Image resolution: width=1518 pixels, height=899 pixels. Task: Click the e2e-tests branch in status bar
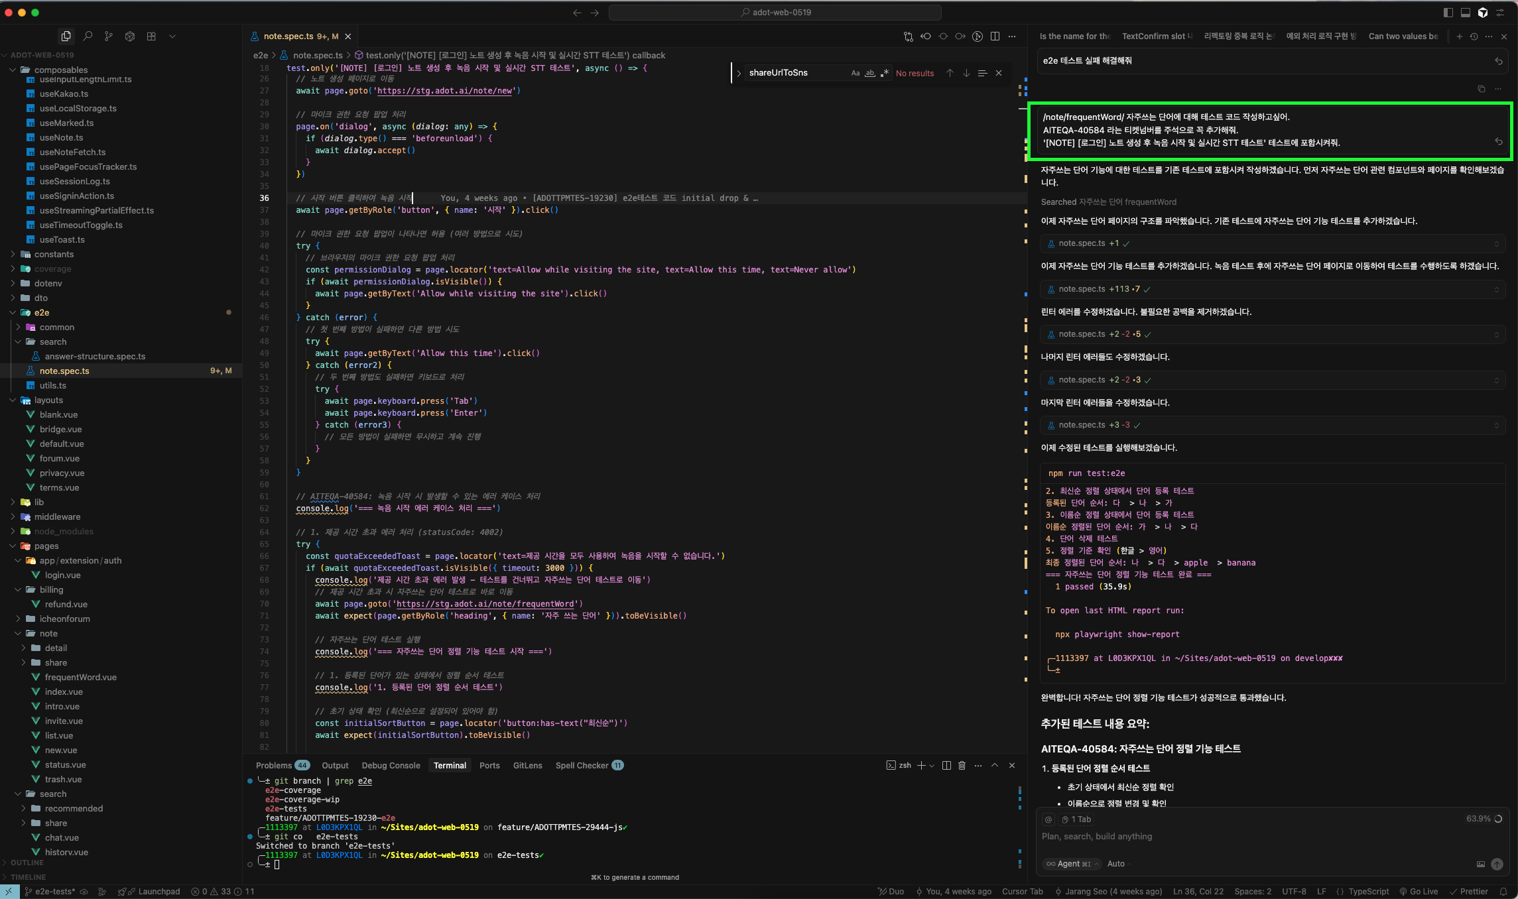pos(50,892)
